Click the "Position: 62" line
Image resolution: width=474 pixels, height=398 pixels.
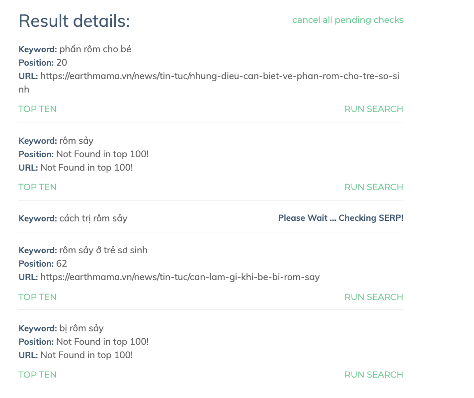(43, 264)
